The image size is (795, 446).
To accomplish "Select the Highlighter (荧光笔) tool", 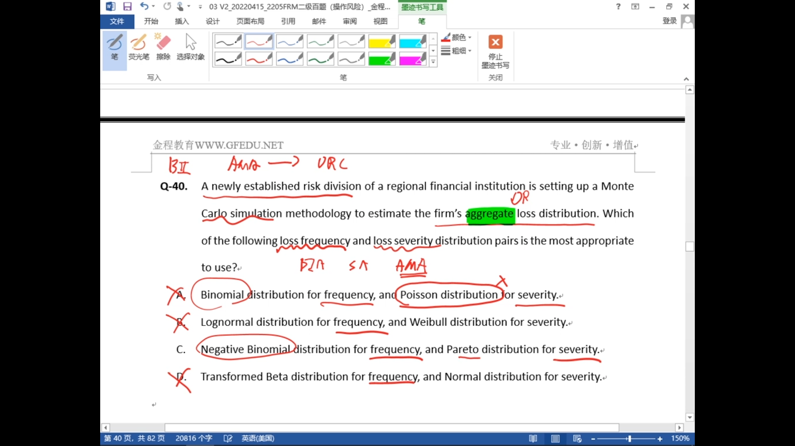I will pyautogui.click(x=139, y=47).
